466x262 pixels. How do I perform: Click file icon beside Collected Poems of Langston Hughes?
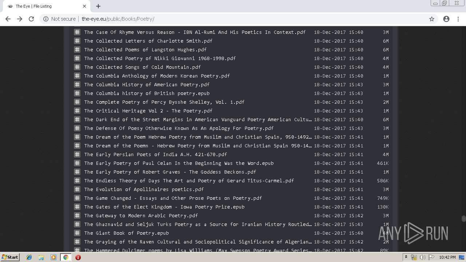[77, 49]
